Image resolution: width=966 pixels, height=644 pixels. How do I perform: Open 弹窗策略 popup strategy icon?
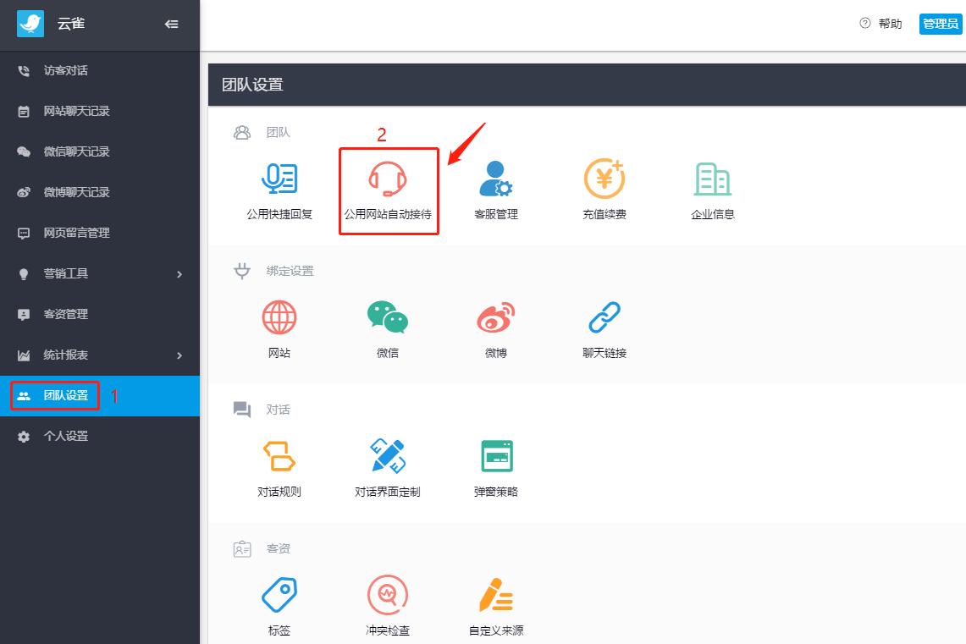[x=497, y=456]
